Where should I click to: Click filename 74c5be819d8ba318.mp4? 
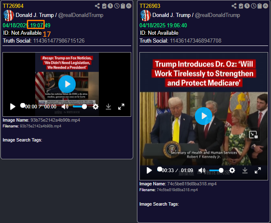[177, 190]
